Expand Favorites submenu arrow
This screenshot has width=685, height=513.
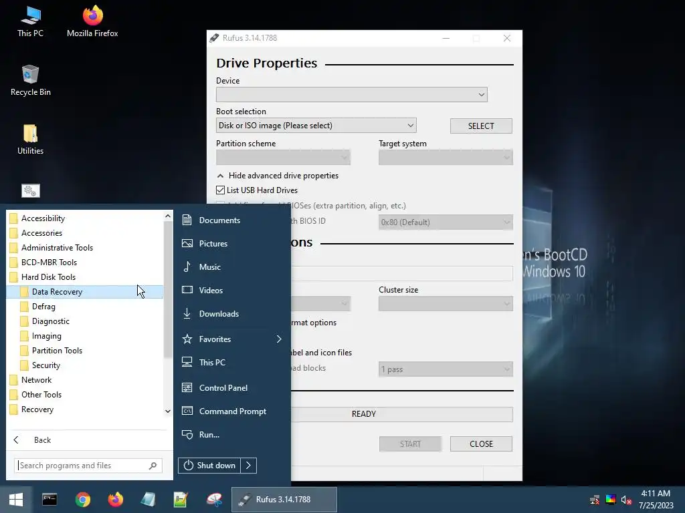pyautogui.click(x=279, y=339)
